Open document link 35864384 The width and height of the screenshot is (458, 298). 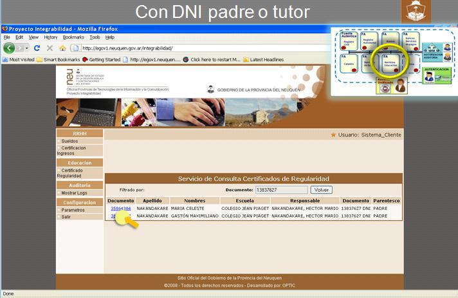coord(120,209)
